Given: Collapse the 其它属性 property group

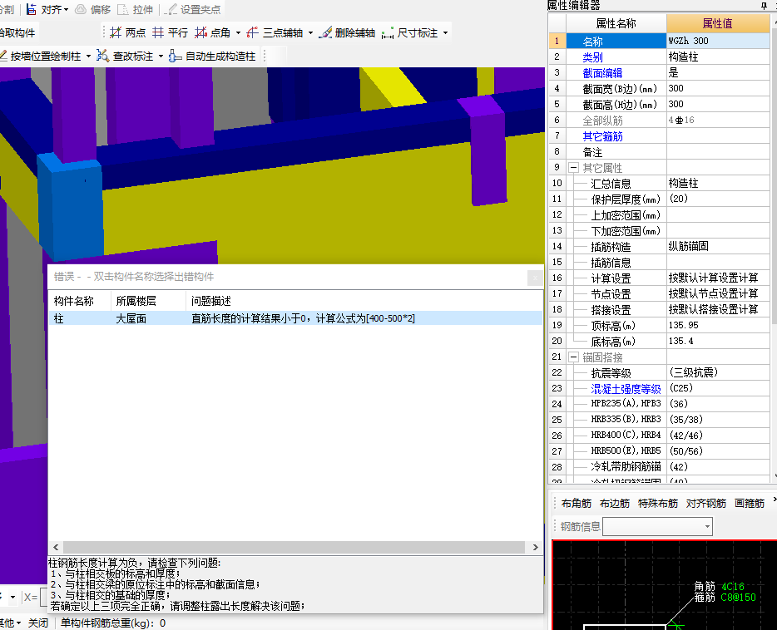Looking at the screenshot, I should pyautogui.click(x=573, y=167).
